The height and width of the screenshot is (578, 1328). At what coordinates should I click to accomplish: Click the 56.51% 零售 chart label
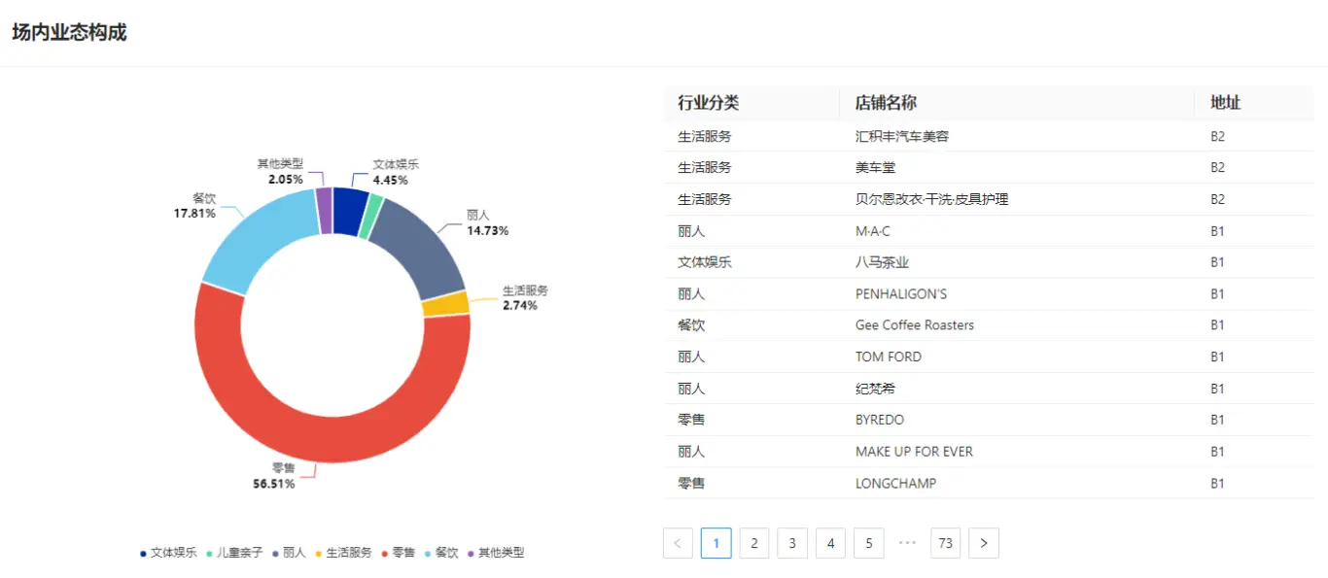point(274,476)
